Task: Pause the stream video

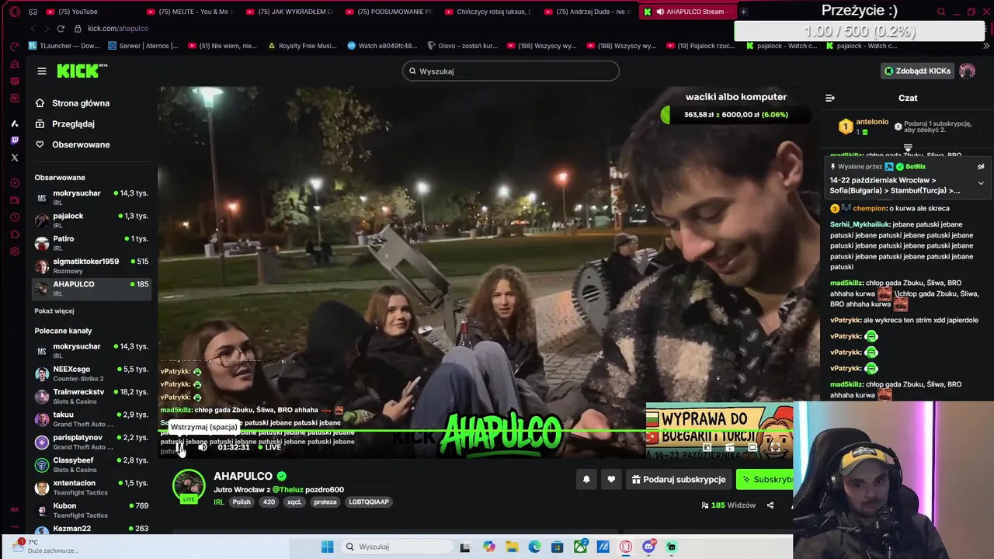Action: [x=180, y=447]
